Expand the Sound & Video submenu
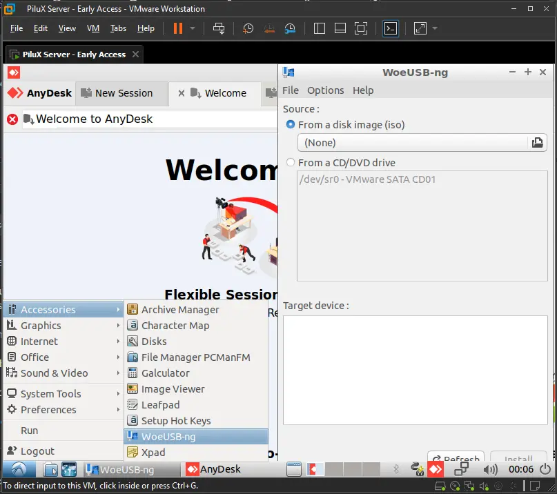Viewport: 557px width, 494px height. coord(63,373)
